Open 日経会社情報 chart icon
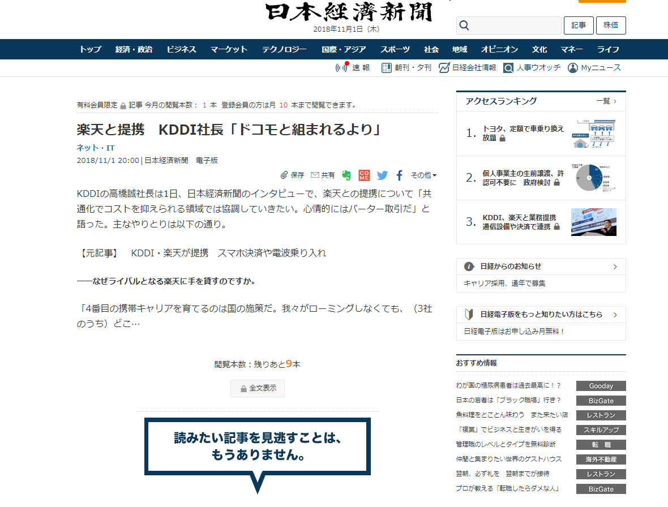Viewport: 668px width, 507px height. click(x=444, y=68)
